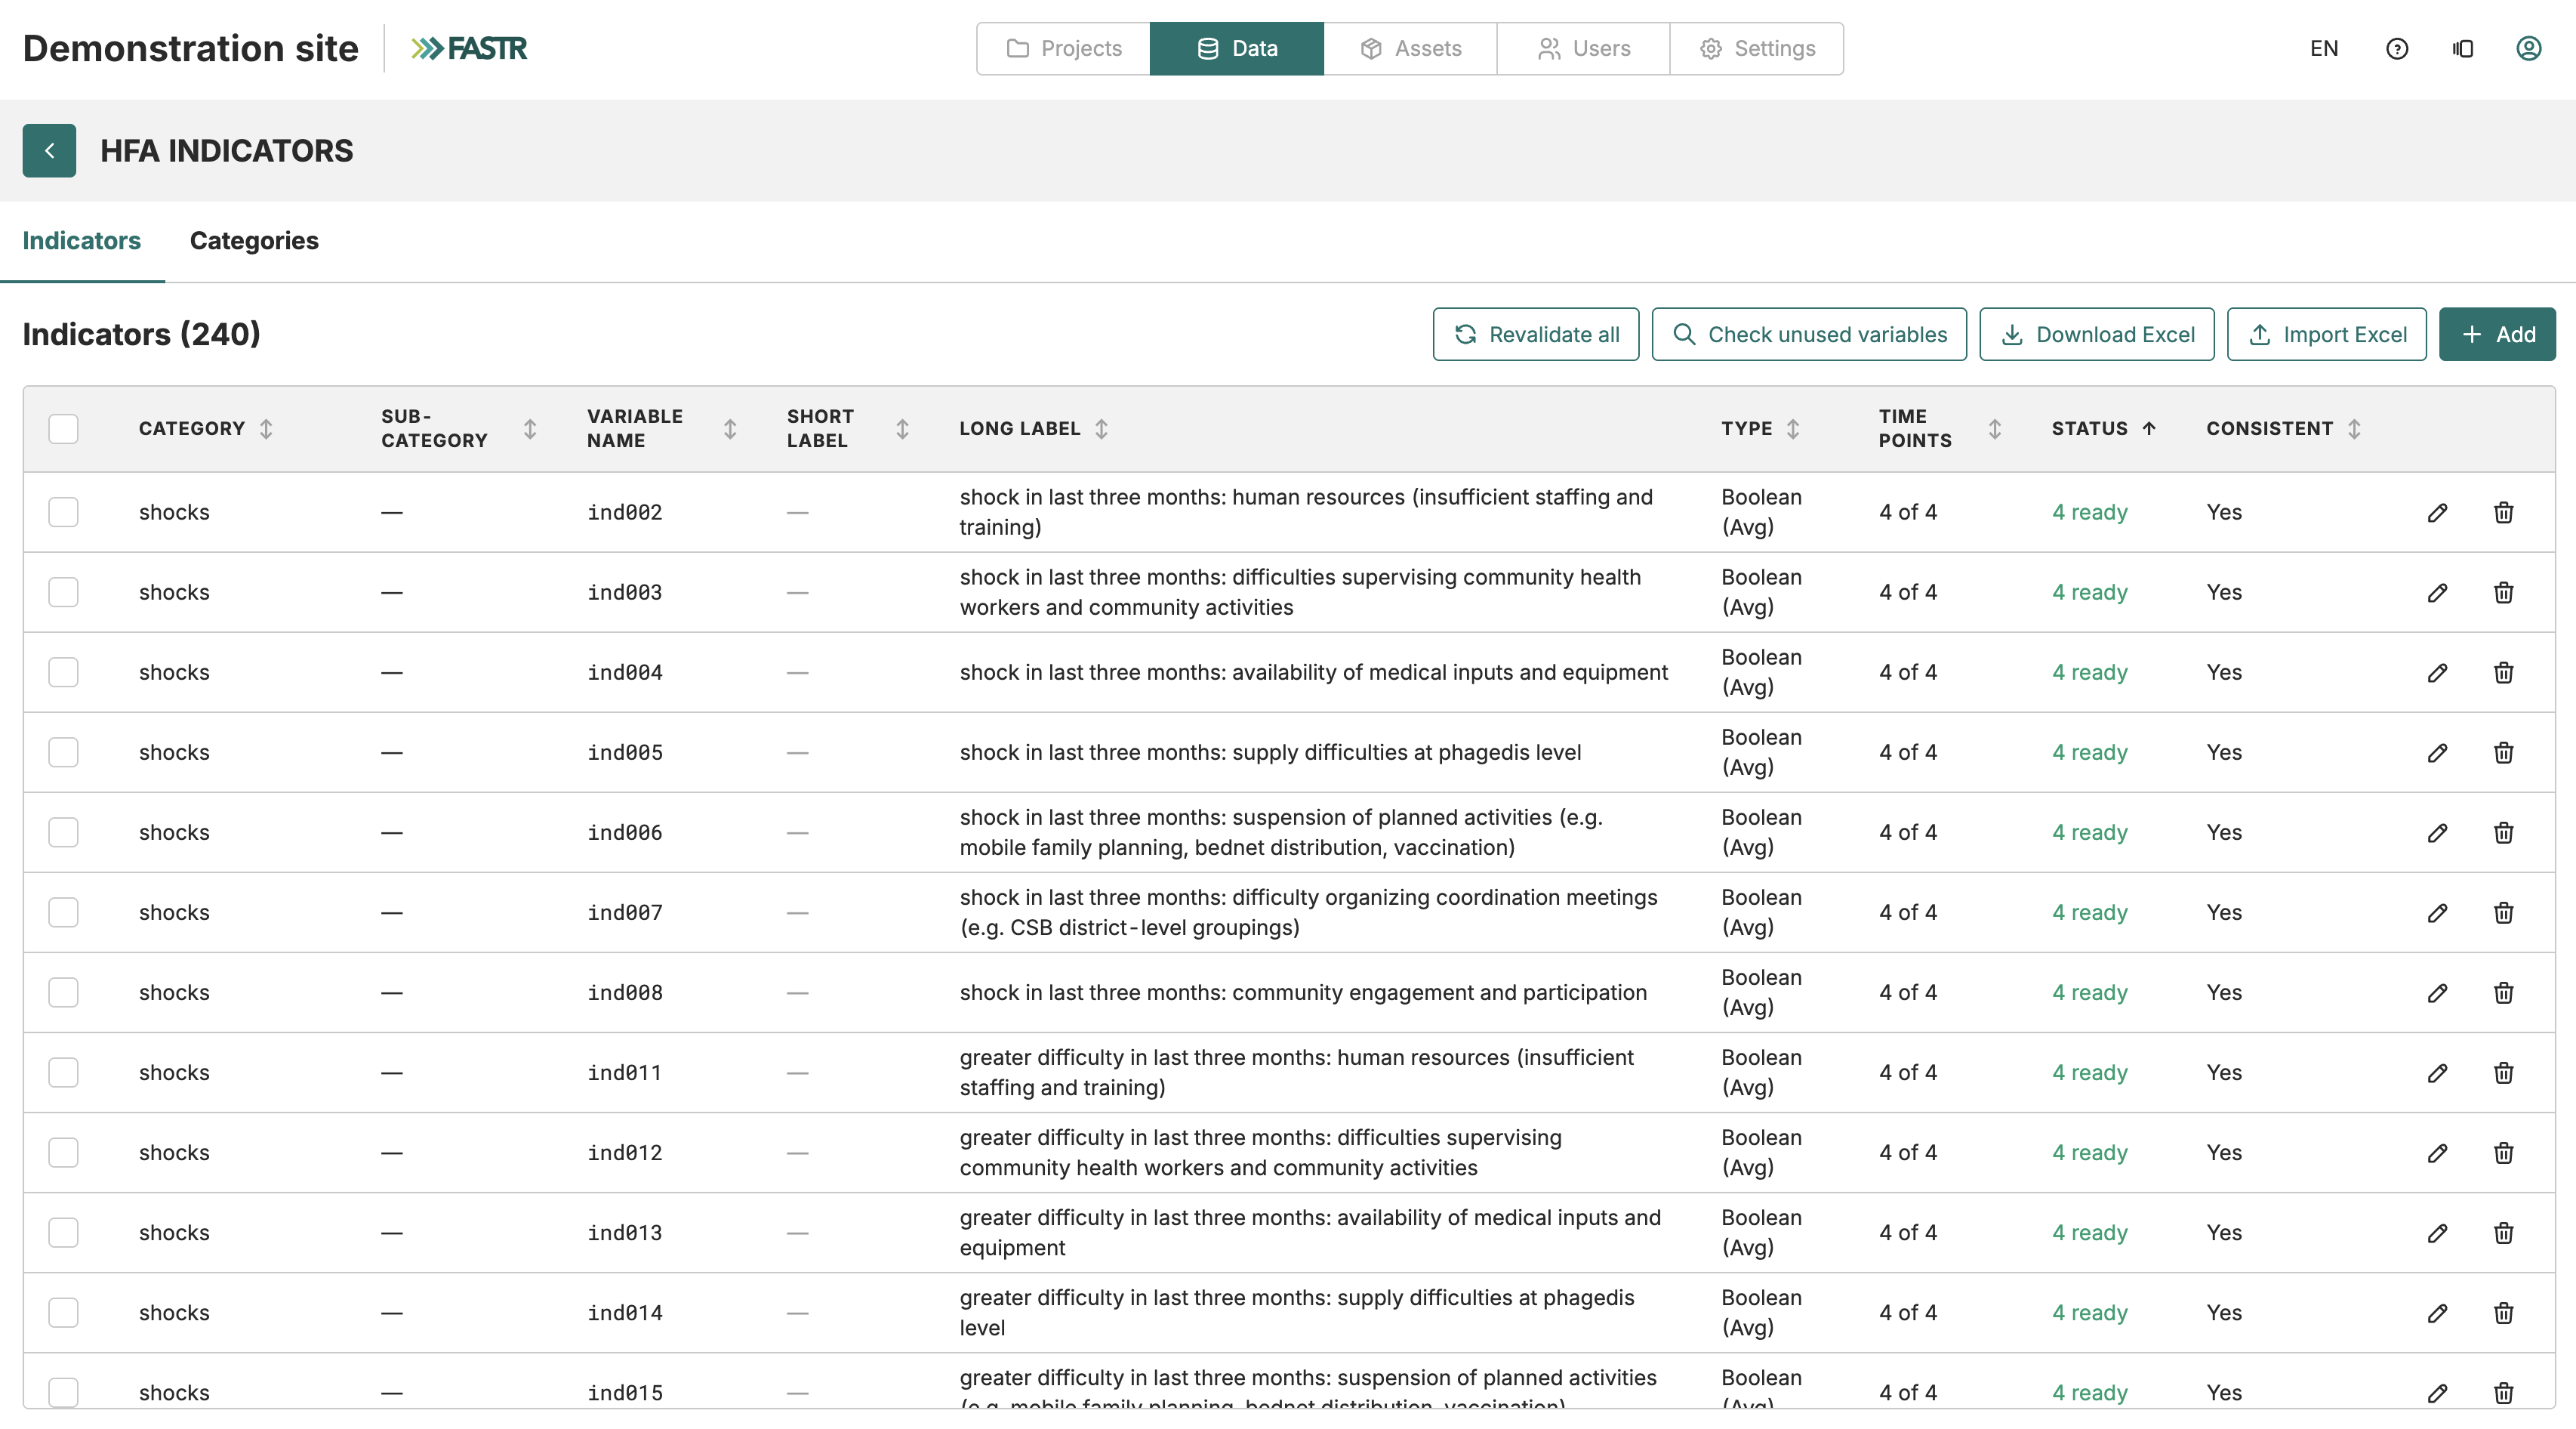This screenshot has width=2576, height=1429.
Task: Delete indicator ind005 with trash icon
Action: tap(2504, 752)
